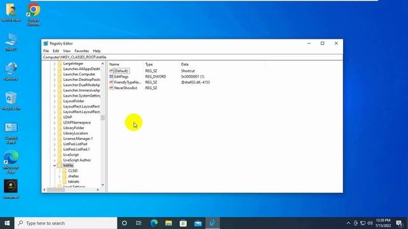Screen dimensions: 408x229
Task: Click the CLSID folder icon
Action: pyautogui.click(x=64, y=171)
